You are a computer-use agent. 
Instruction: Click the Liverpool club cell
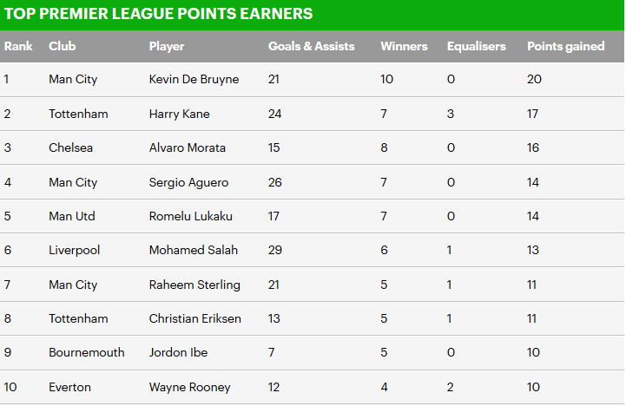pyautogui.click(x=75, y=250)
